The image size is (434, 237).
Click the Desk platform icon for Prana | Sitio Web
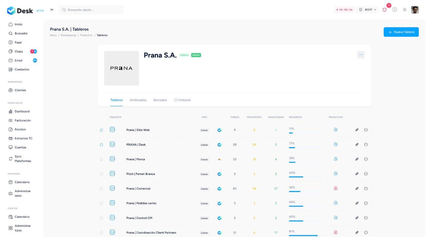pyautogui.click(x=219, y=130)
